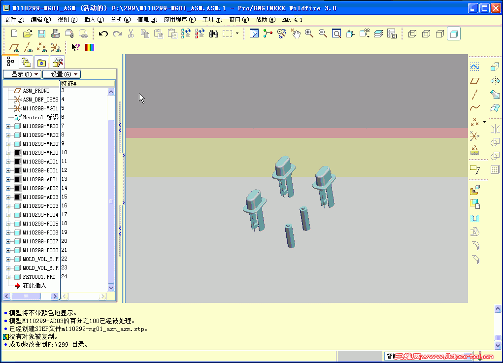Click the sketch tool icon in right toolbar
The height and width of the screenshot is (363, 503).
[474, 66]
